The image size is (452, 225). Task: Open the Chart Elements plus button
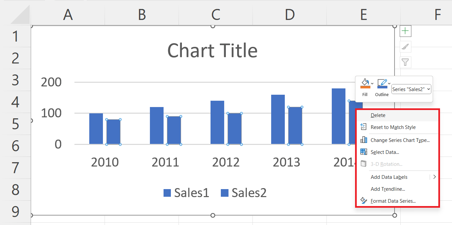click(405, 31)
